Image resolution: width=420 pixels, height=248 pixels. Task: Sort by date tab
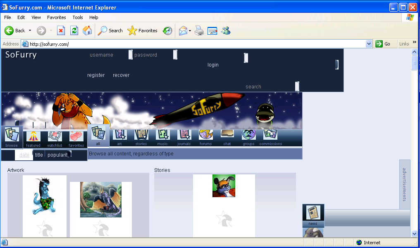[x=24, y=155]
